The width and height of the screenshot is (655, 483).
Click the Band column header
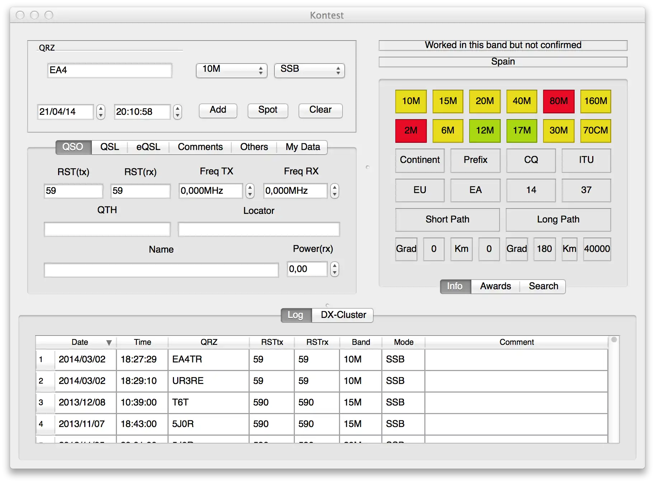pos(361,342)
